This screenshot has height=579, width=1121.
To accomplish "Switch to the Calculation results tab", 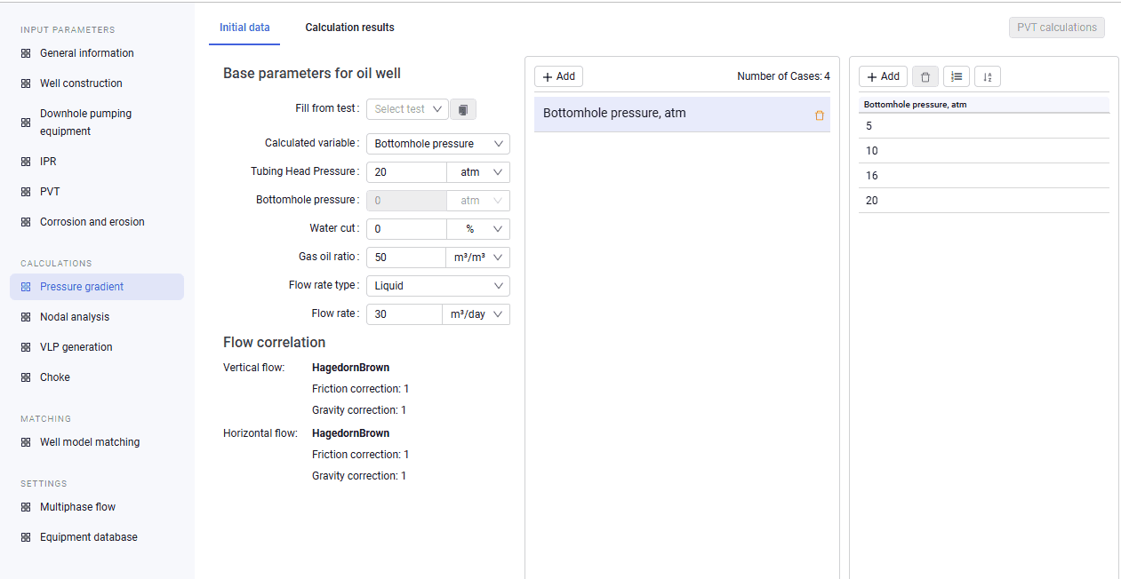I will (x=349, y=28).
